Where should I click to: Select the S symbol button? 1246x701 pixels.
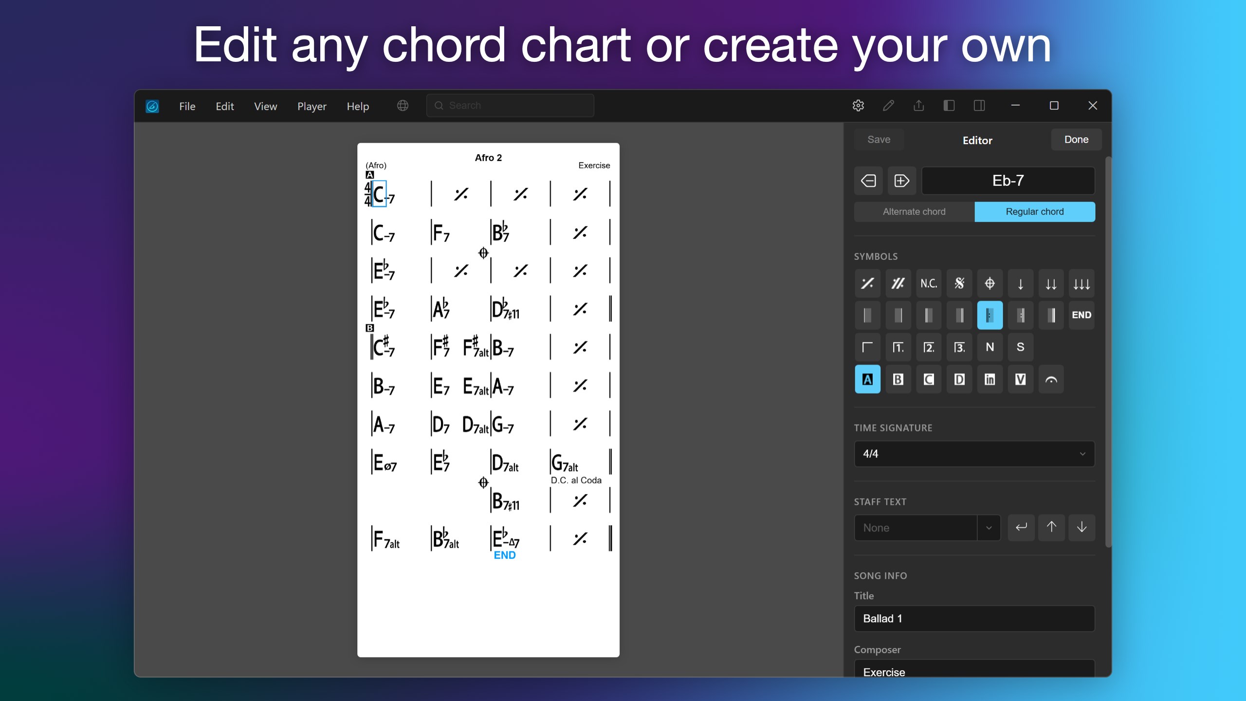coord(1021,348)
